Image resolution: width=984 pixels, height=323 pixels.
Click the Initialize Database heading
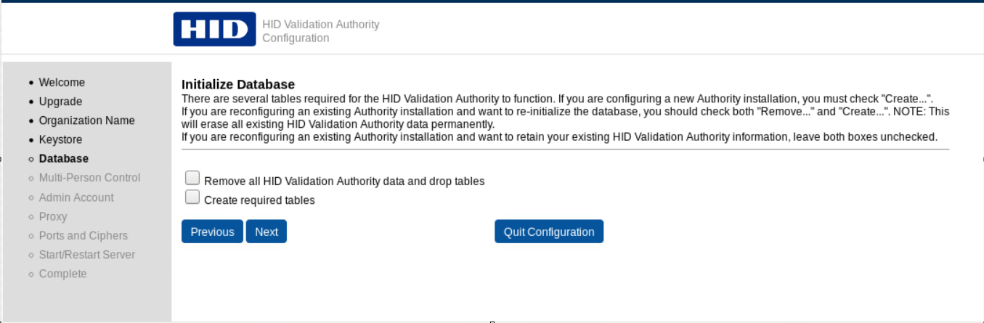coord(237,85)
